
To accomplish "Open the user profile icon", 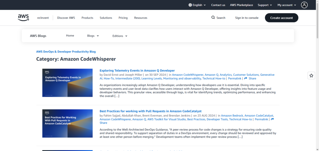I will click(x=304, y=5).
